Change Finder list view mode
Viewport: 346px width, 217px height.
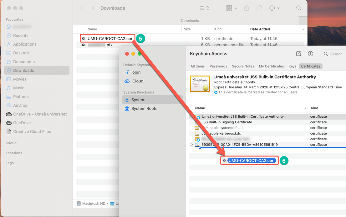(x=204, y=8)
